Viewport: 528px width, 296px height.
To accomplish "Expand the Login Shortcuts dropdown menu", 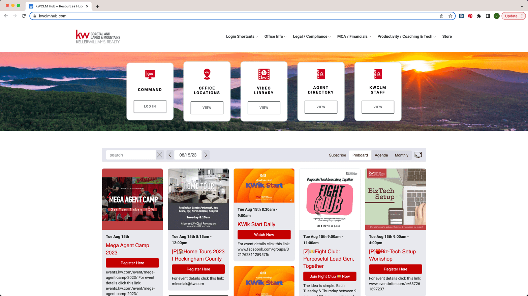I will tap(242, 36).
